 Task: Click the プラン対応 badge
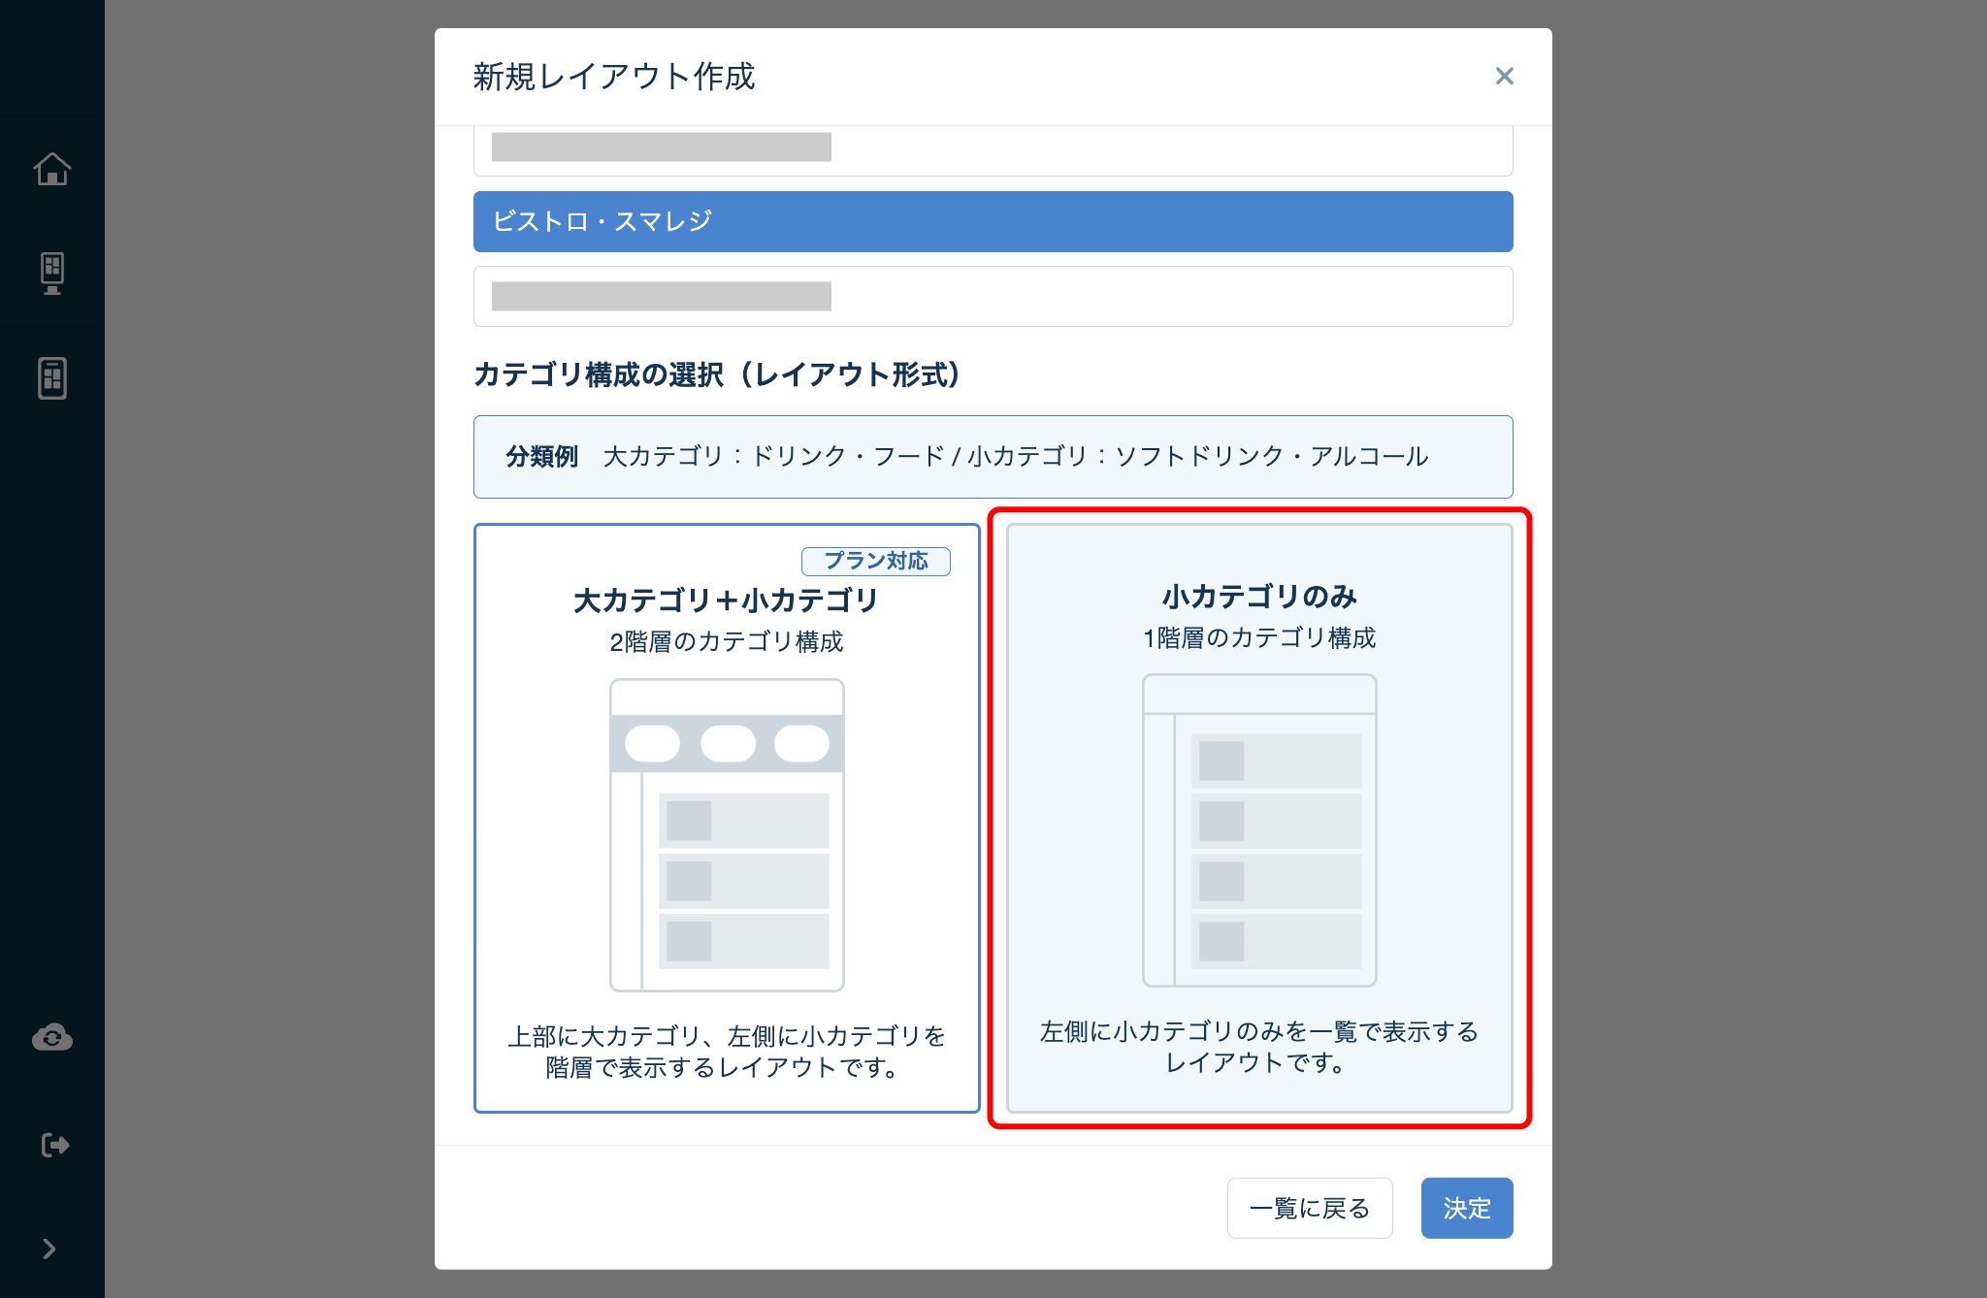[x=876, y=561]
